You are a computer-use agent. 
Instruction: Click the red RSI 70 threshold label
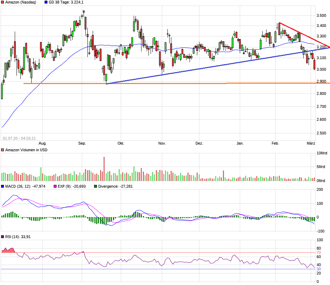click(319, 253)
